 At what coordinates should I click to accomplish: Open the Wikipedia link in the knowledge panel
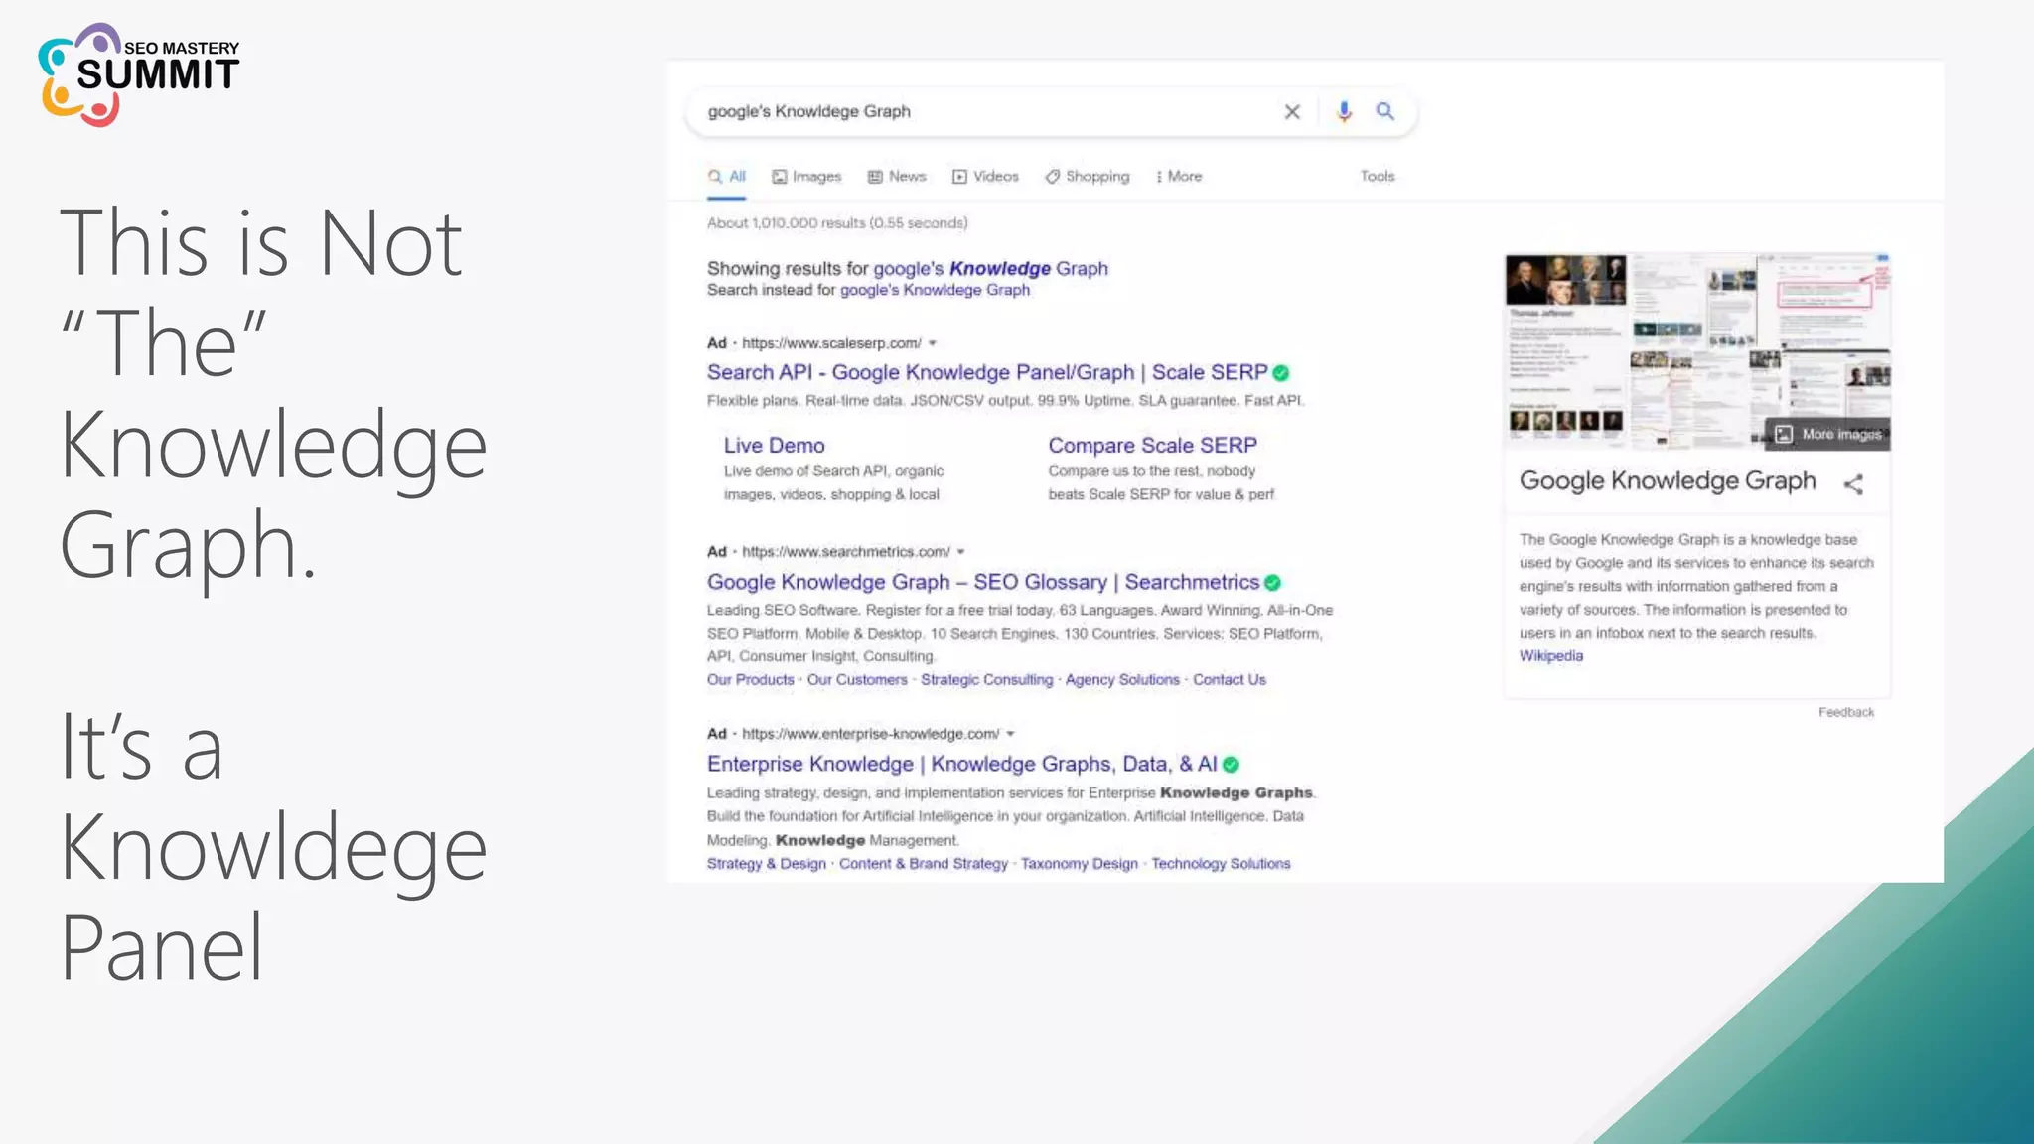coord(1550,656)
